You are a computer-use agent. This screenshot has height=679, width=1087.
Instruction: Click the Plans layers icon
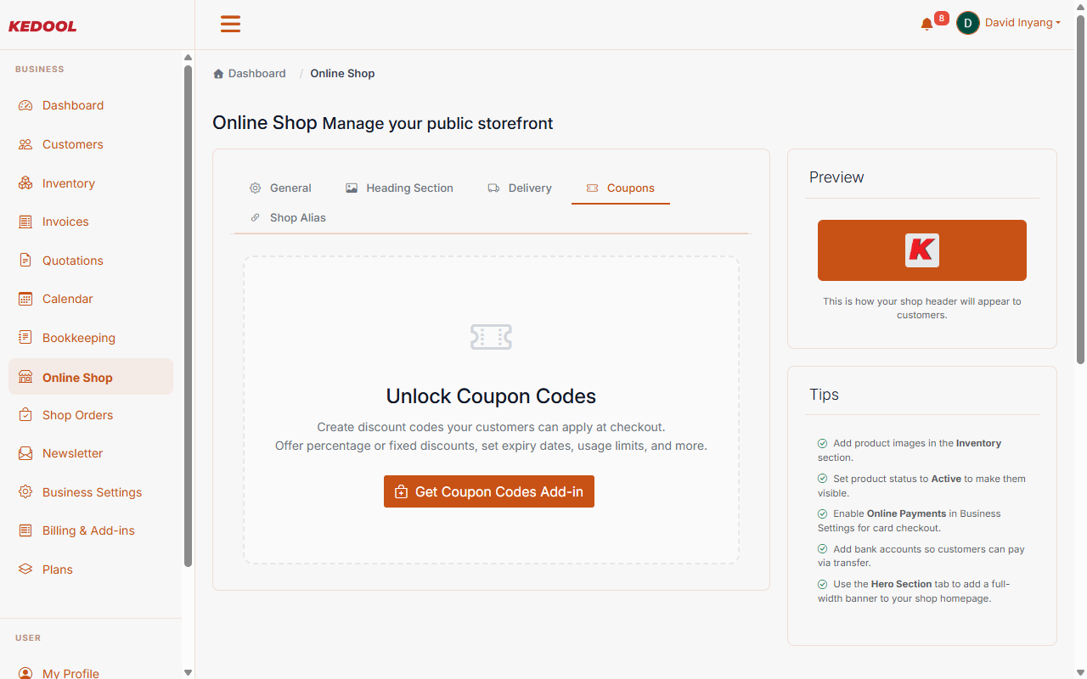(25, 570)
